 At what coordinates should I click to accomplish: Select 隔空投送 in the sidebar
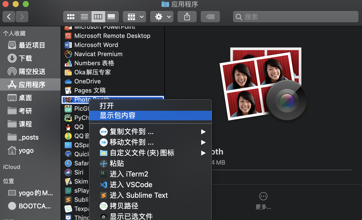pos(30,71)
